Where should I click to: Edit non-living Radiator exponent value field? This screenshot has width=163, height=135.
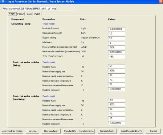point(116,123)
